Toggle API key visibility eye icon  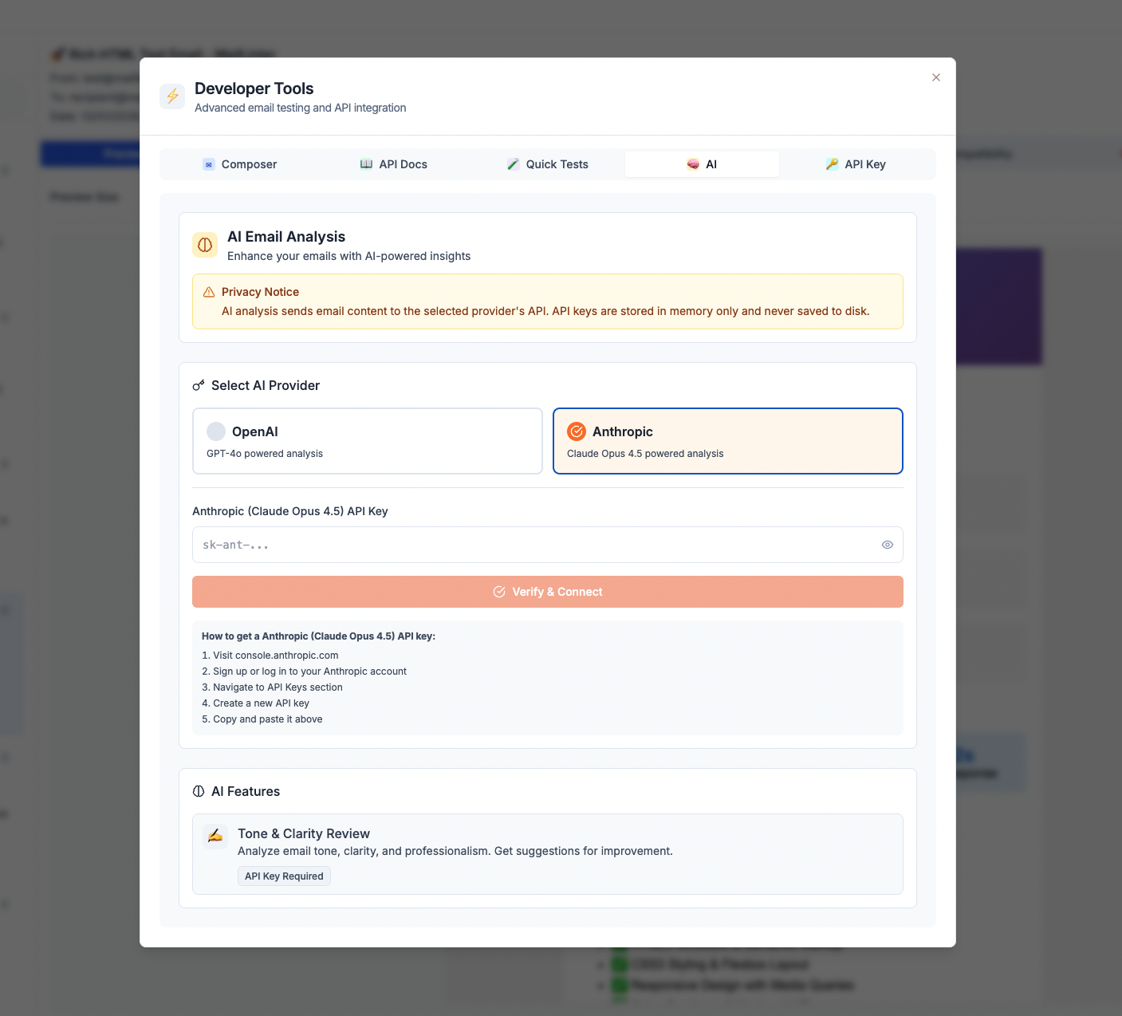tap(888, 545)
